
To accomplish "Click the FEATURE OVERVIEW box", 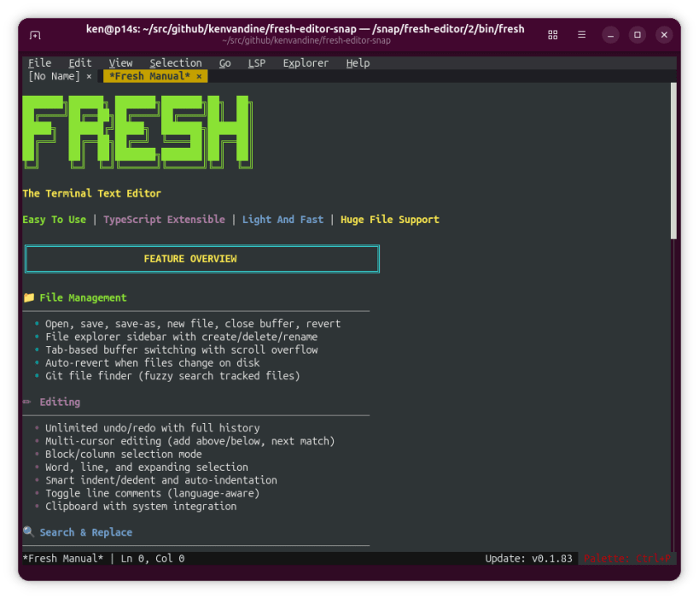I will (x=202, y=259).
